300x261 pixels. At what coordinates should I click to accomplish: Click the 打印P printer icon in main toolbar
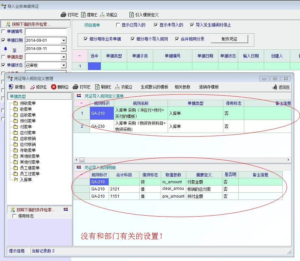[x=64, y=15]
